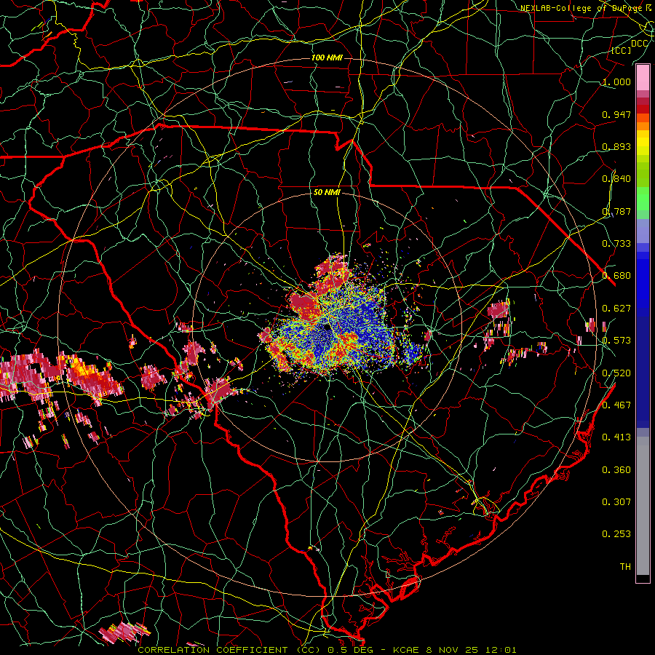Click the 0.307 scale value
The height and width of the screenshot is (655, 655).
point(616,502)
